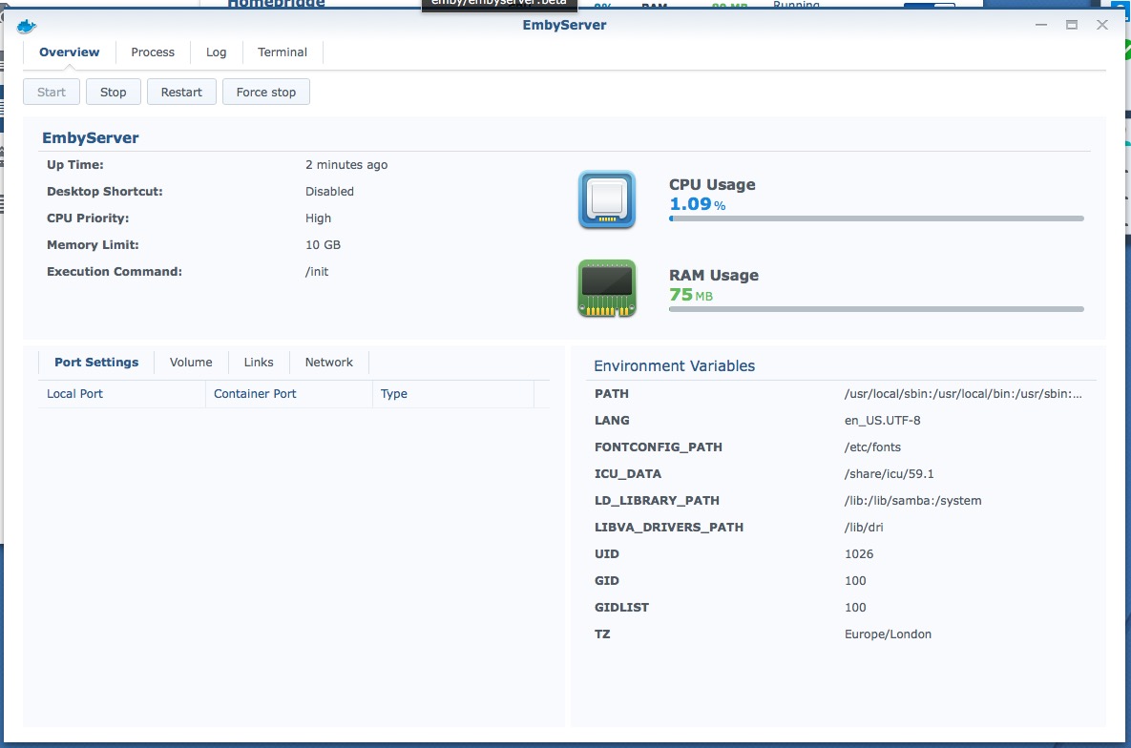
Task: Click the CPU usage progress bar
Action: click(x=876, y=219)
